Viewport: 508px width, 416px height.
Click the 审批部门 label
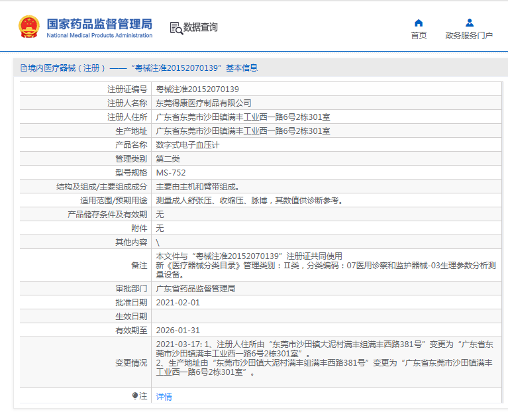pyautogui.click(x=131, y=289)
